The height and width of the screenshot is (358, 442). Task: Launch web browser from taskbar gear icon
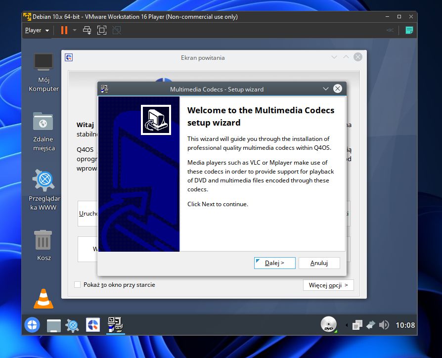click(x=72, y=325)
